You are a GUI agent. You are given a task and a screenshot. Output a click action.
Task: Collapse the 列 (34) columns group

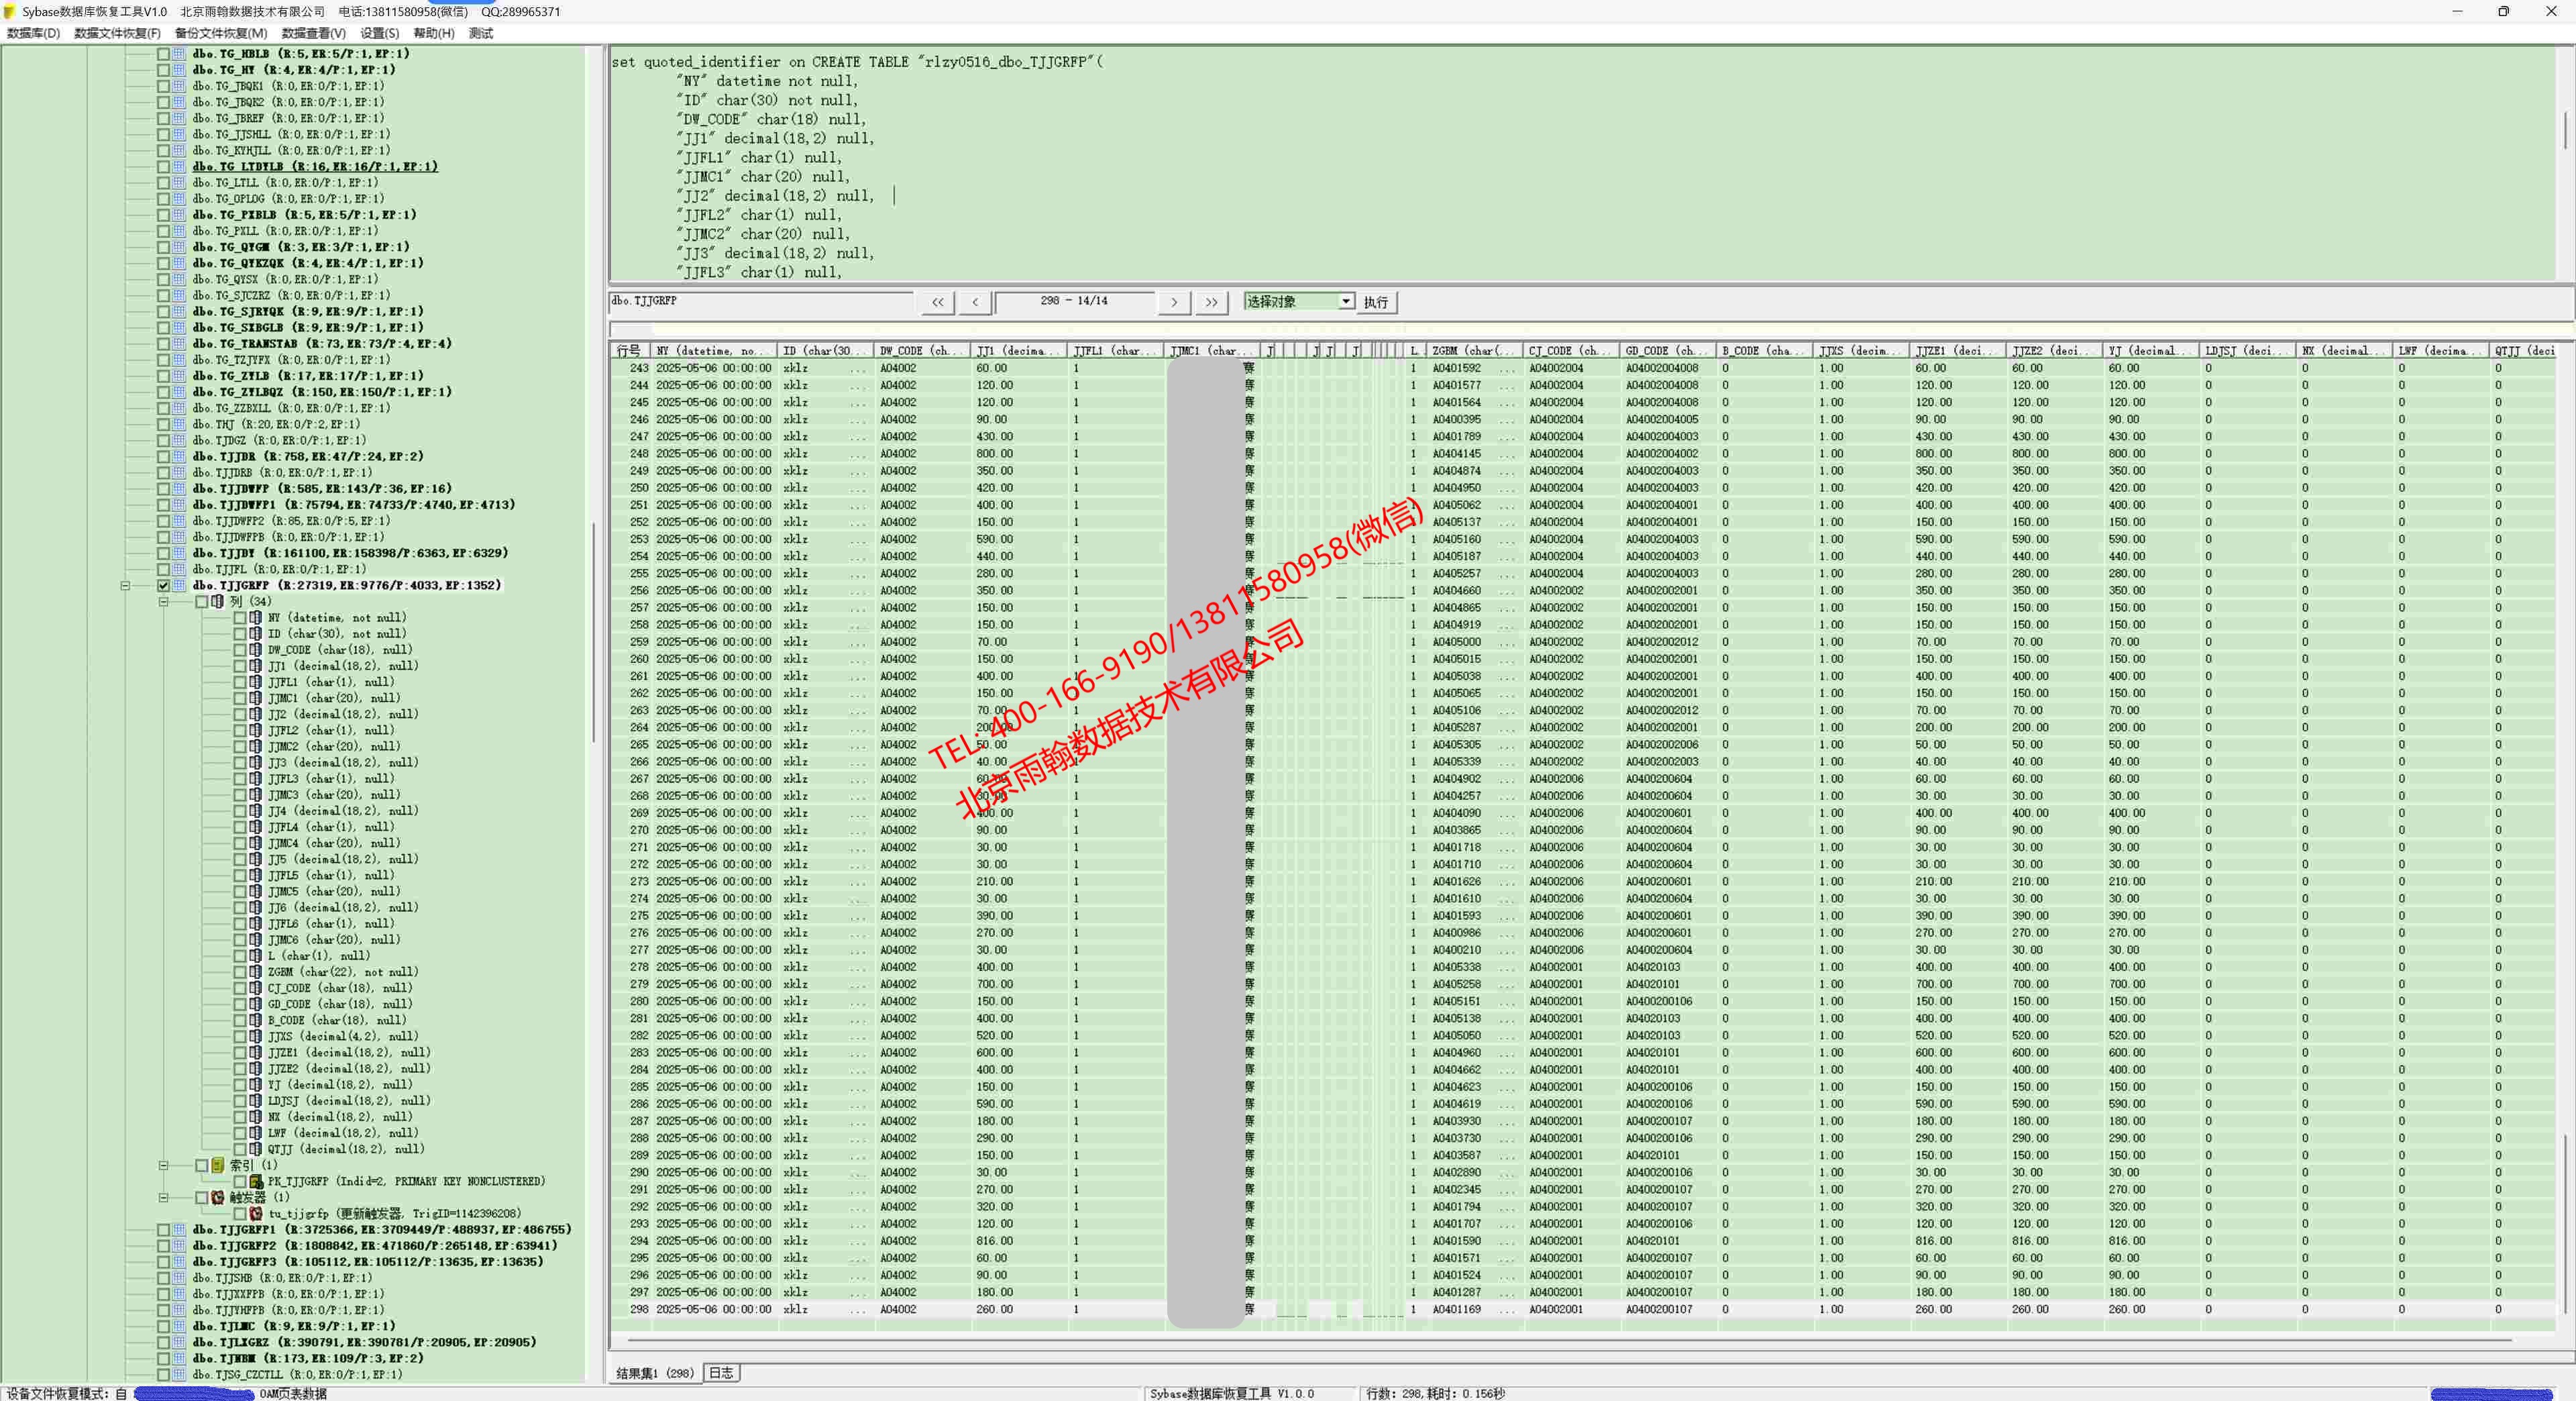[x=163, y=602]
